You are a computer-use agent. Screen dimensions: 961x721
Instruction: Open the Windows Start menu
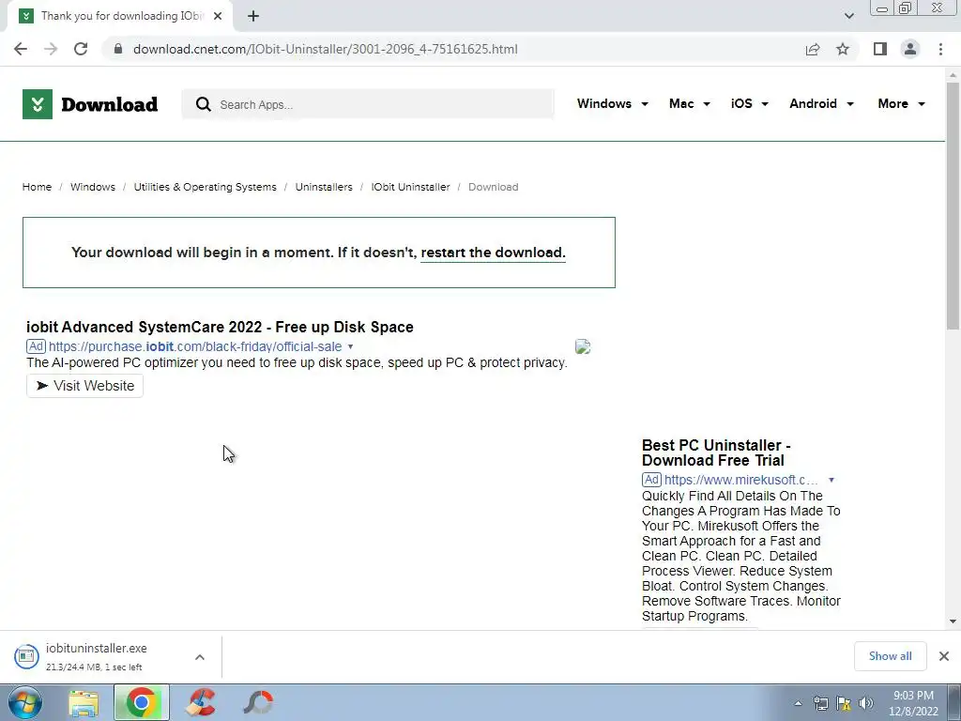[25, 702]
